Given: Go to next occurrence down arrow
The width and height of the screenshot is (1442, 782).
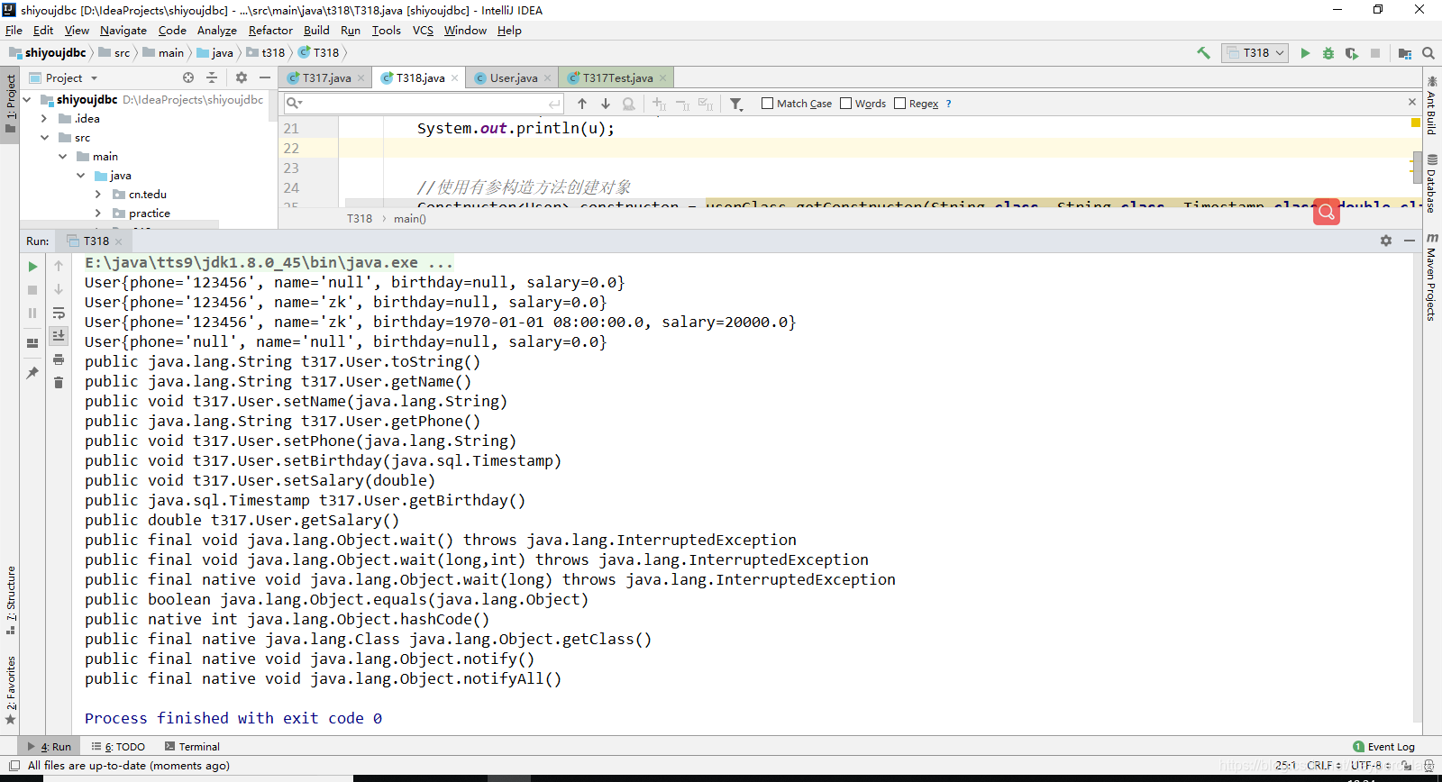Looking at the screenshot, I should click(x=606, y=104).
